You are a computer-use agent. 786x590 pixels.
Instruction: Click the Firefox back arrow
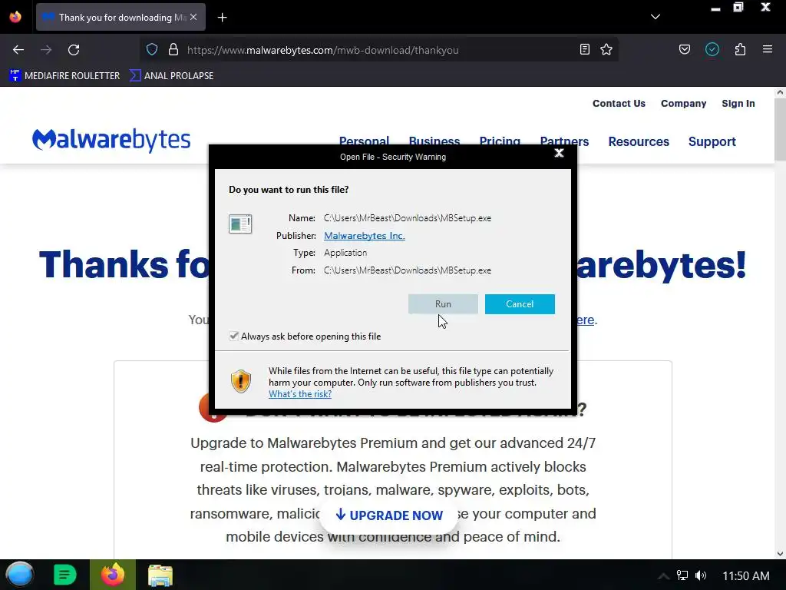pyautogui.click(x=18, y=50)
